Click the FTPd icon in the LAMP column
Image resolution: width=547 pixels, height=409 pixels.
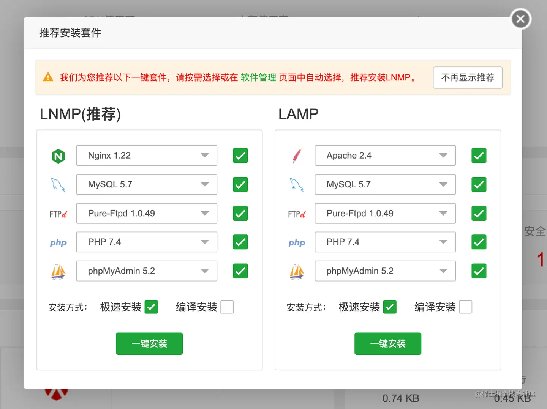coord(297,214)
